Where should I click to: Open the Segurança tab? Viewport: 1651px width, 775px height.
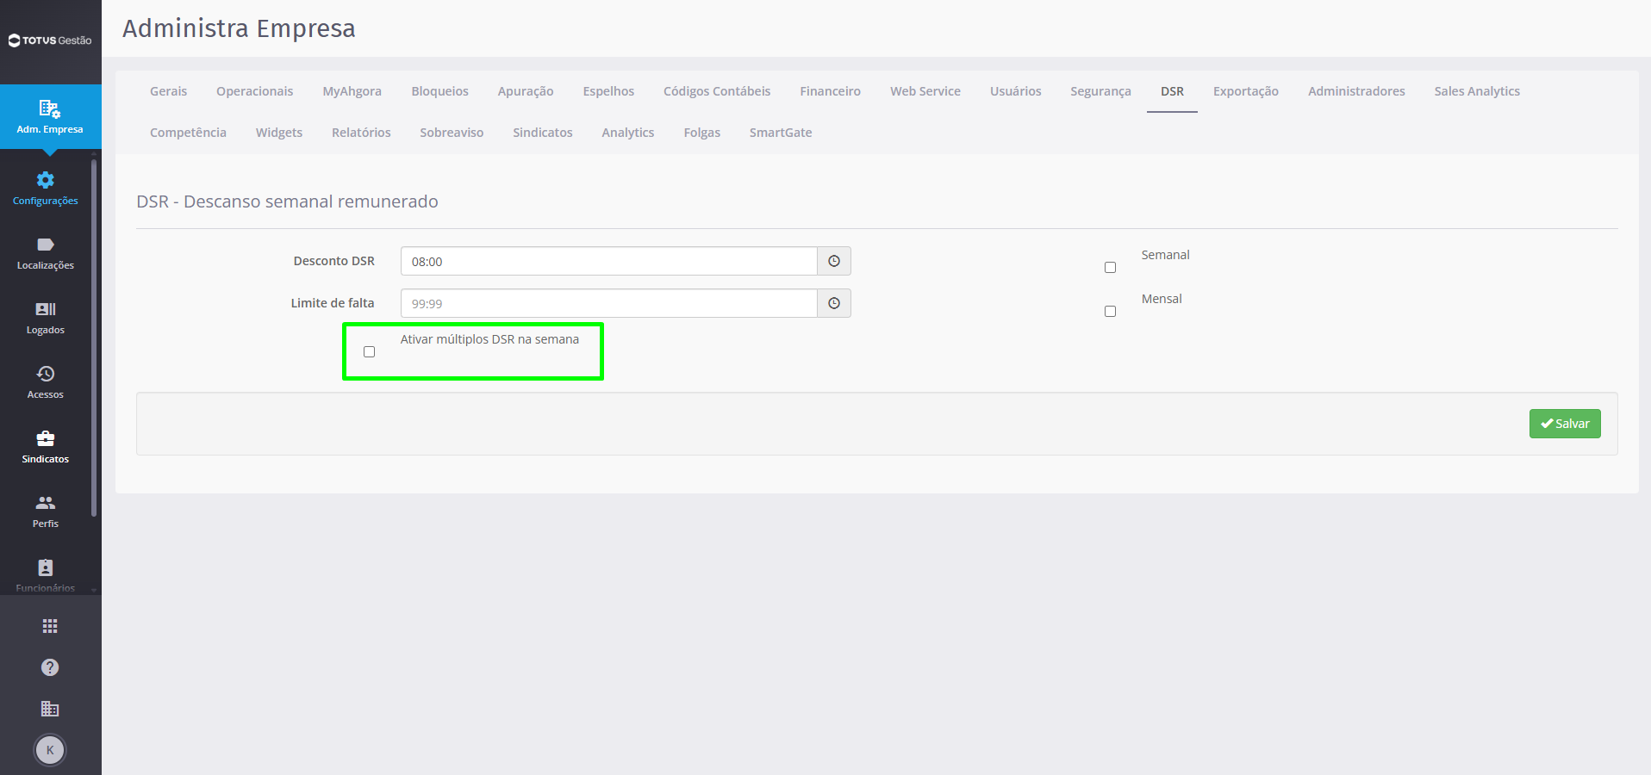(x=1100, y=91)
